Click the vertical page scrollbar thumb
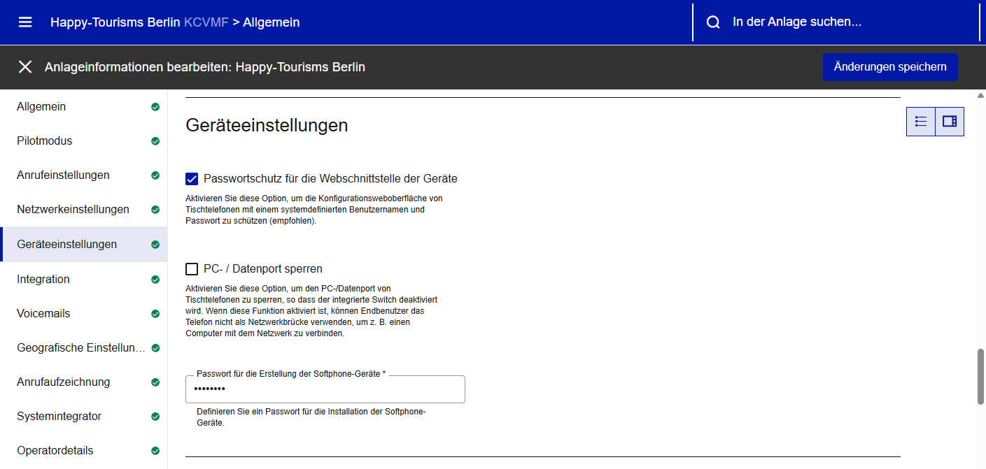Viewport: 986px width, 469px height. tap(980, 376)
